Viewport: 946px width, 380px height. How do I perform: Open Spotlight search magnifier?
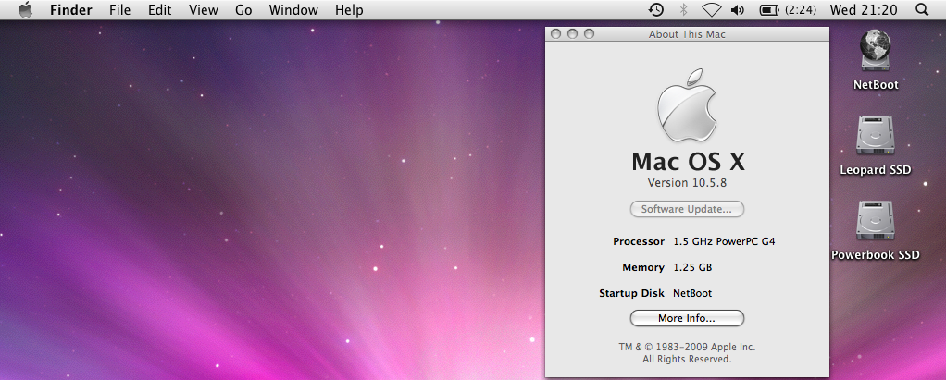coord(922,9)
